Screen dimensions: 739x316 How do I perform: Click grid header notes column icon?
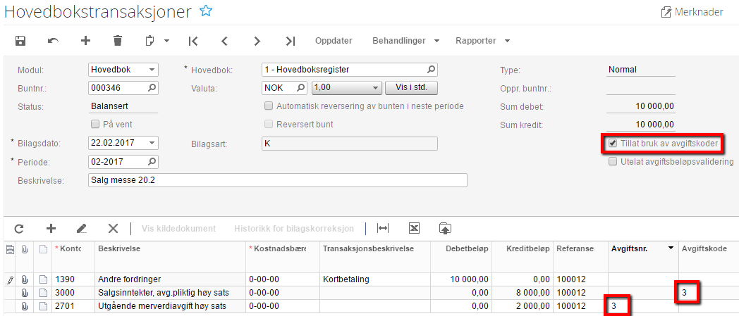(10, 249)
